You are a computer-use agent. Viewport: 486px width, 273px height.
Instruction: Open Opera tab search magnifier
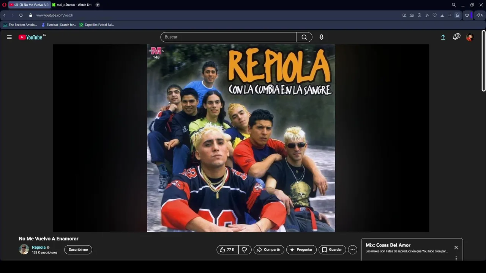[453, 5]
